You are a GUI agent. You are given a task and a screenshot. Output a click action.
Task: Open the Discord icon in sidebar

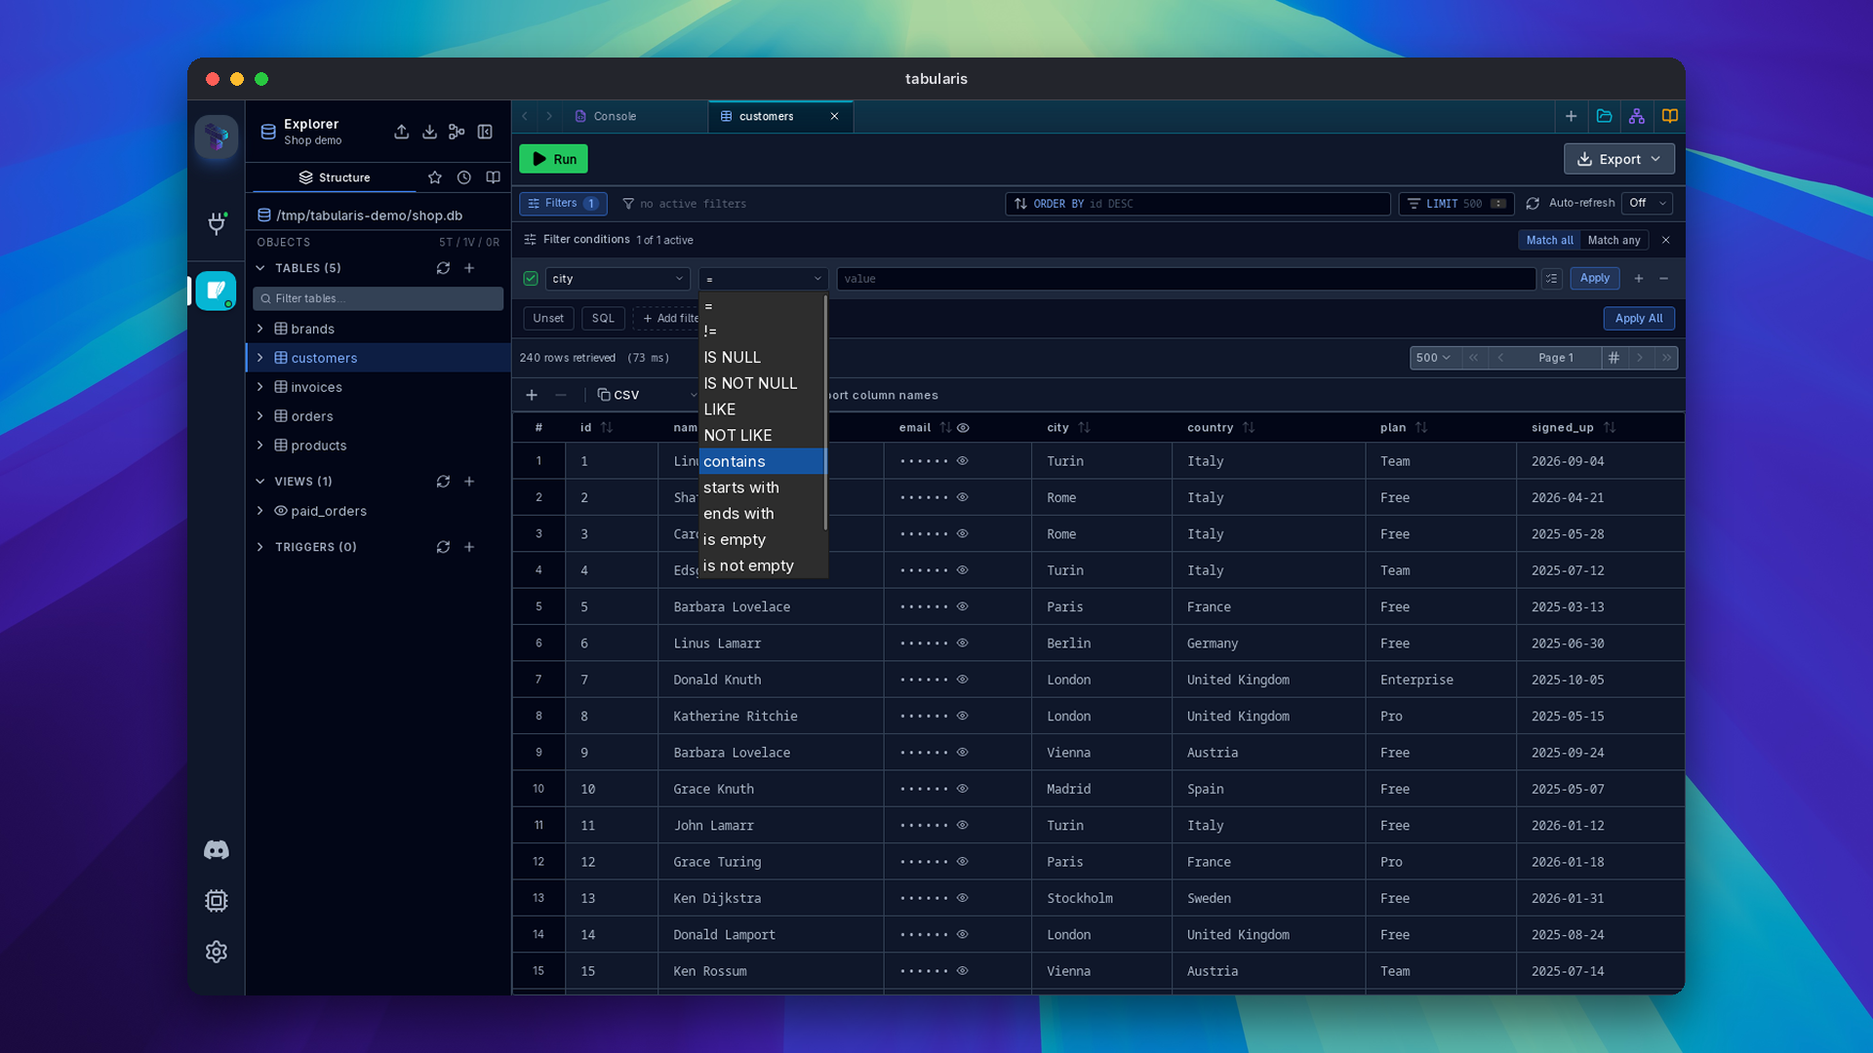217,850
